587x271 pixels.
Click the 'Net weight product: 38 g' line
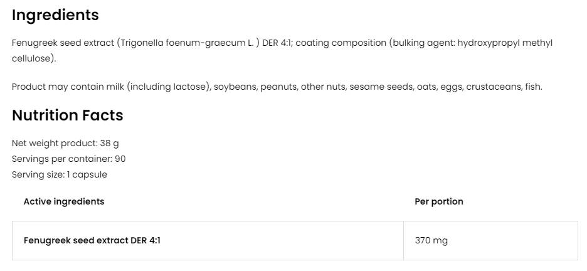tap(65, 143)
